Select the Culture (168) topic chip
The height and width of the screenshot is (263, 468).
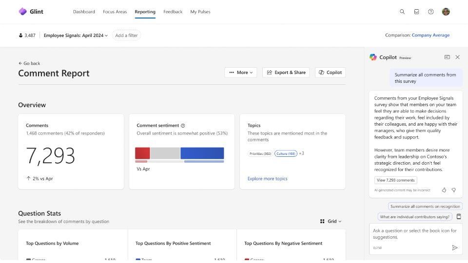pos(285,153)
